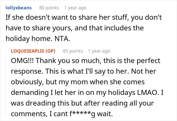Click the line starting 'obviously, but my mom'
177x121 pixels.
coord(78,82)
